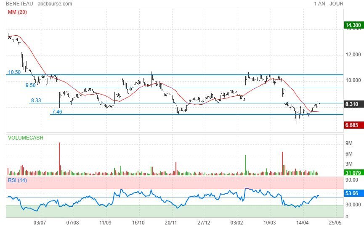This screenshot has height=227, width=364.
Task: Click the 12.000 price axis label
Action: [x=353, y=55]
